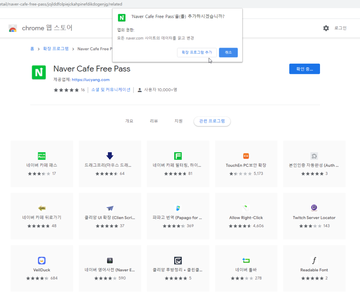Open the Twitch Server Locator title
Image resolution: width=360 pixels, height=294 pixels.
314,217
